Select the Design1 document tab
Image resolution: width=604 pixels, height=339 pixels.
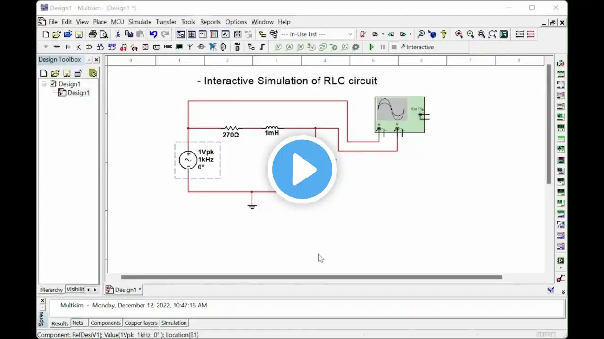[124, 290]
